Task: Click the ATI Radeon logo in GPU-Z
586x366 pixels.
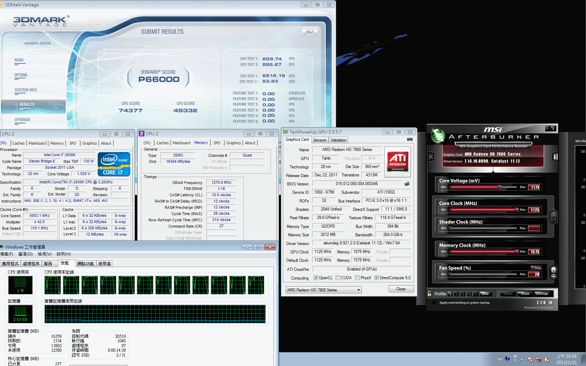Action: click(x=398, y=161)
